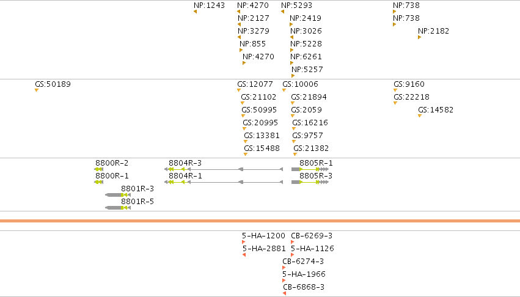Select the NP:855 insertion label
This screenshot has height=297, width=520.
[253, 44]
